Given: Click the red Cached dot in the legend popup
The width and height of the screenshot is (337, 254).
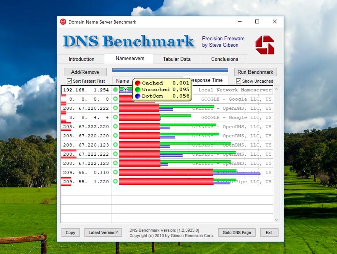Looking at the screenshot, I should point(138,83).
